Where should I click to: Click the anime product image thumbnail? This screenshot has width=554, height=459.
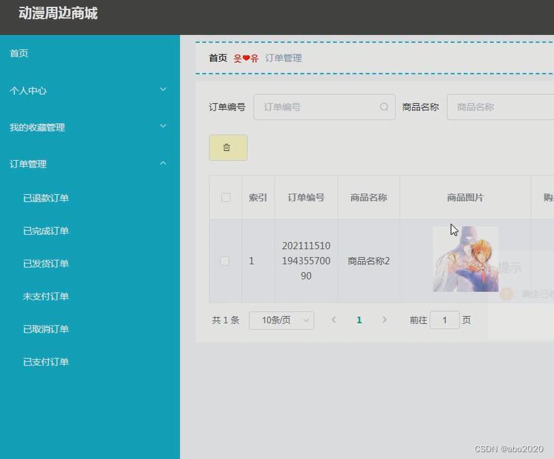tap(466, 259)
